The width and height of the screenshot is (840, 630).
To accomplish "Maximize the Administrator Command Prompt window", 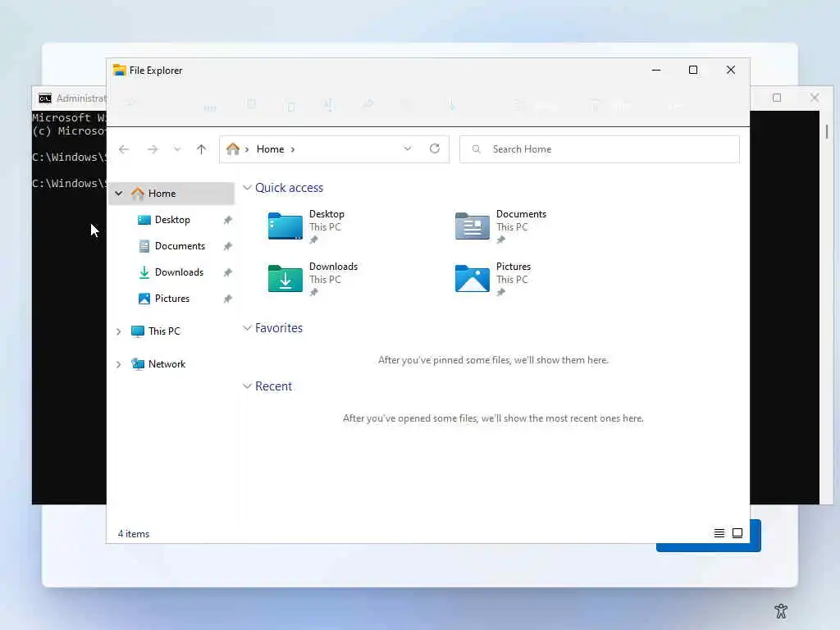I will click(x=777, y=98).
